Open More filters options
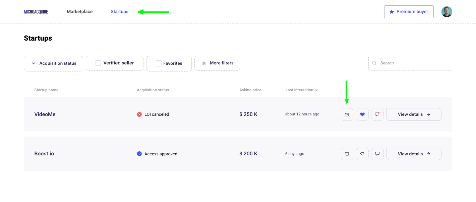 [217, 63]
